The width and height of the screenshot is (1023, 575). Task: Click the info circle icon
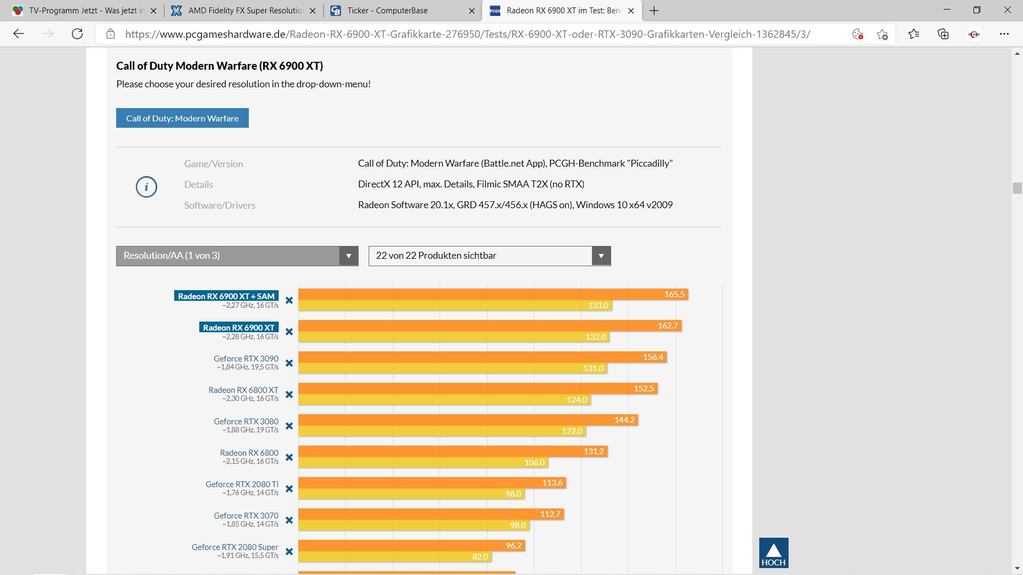pos(147,187)
